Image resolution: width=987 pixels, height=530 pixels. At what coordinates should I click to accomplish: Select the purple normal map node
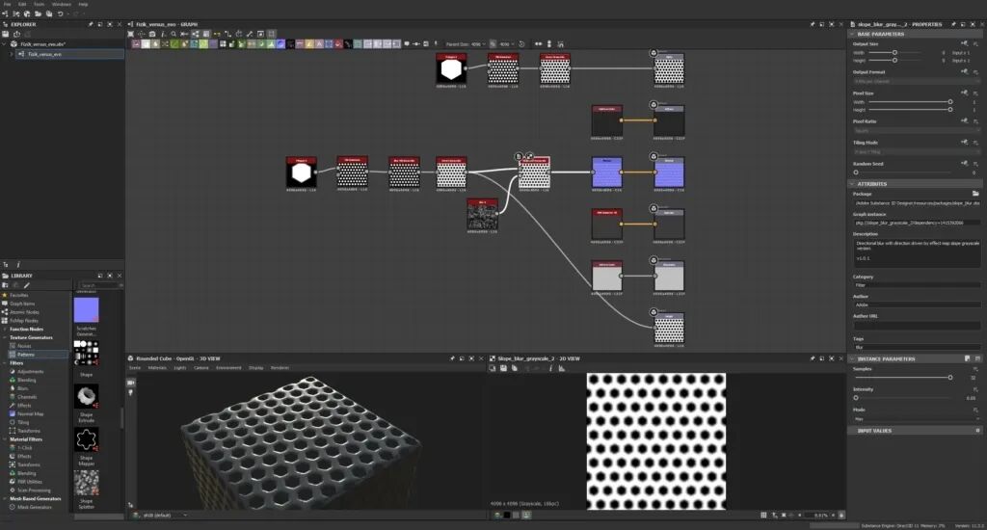607,172
